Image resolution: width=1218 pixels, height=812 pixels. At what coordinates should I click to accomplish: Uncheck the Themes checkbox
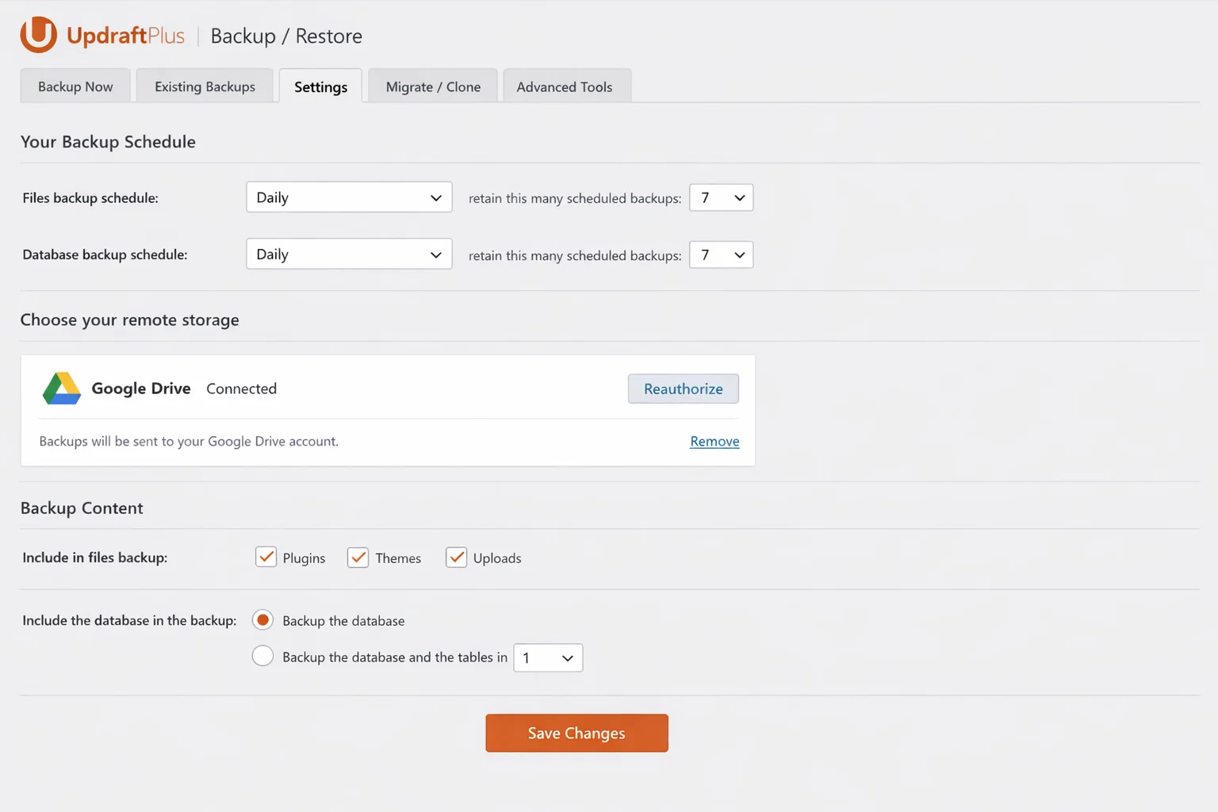358,557
